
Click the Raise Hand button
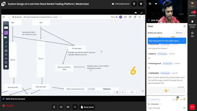[x=87, y=107]
